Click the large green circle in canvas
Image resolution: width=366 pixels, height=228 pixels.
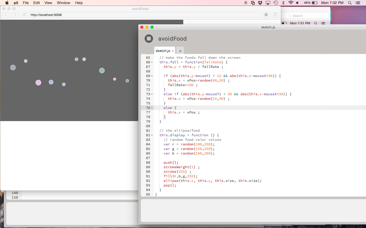(x=102, y=70)
